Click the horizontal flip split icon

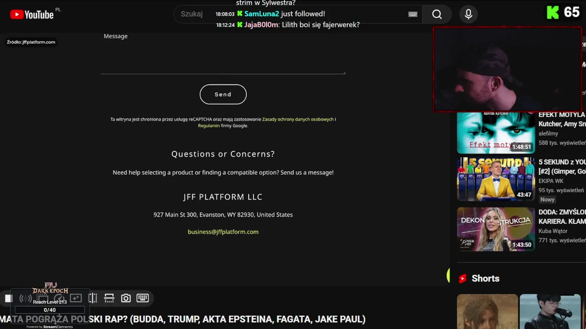coord(109,298)
